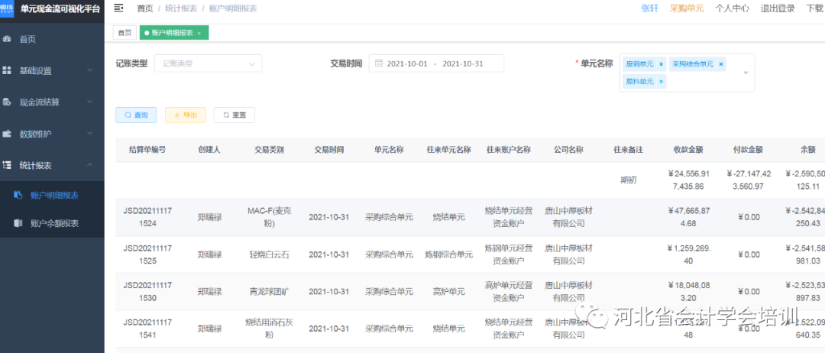825x353 pixels.
Task: Click the 查询 button
Action: 136,115
